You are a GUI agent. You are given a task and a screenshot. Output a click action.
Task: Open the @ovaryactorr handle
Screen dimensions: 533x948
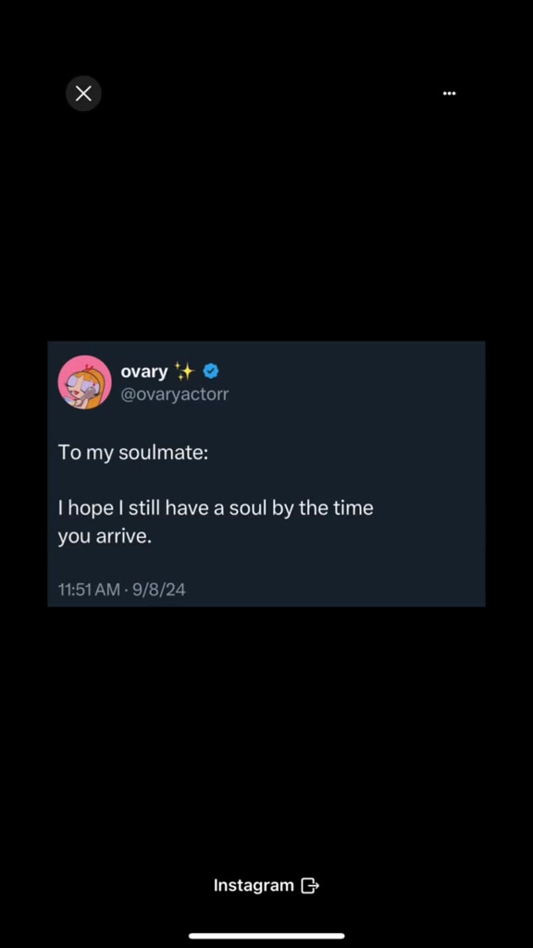(x=175, y=394)
